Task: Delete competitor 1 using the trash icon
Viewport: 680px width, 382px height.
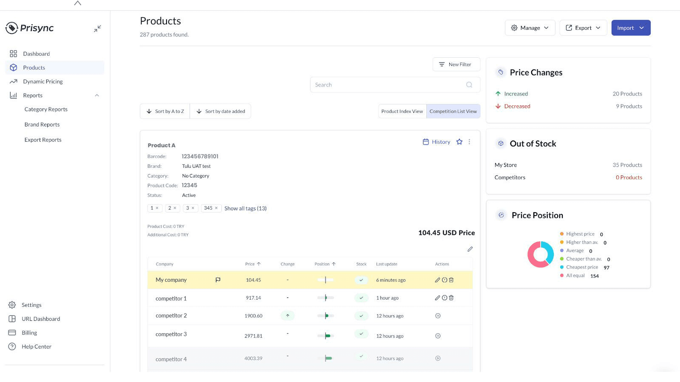Action: tap(451, 298)
